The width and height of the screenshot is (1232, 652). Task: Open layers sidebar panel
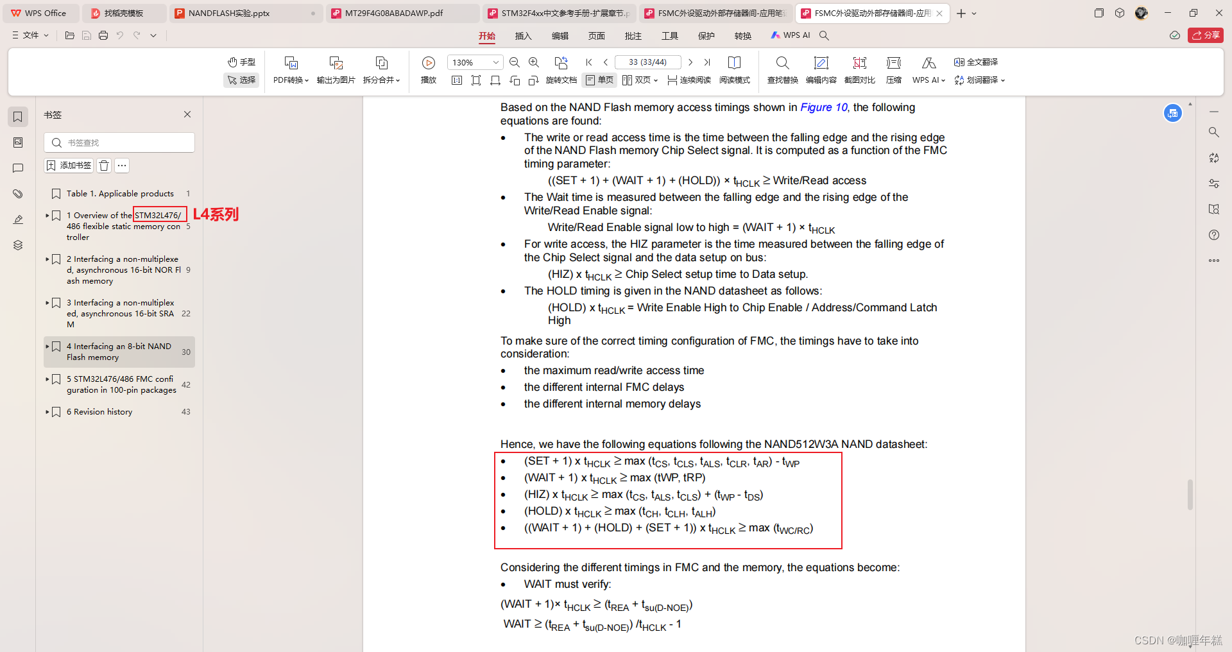(18, 245)
